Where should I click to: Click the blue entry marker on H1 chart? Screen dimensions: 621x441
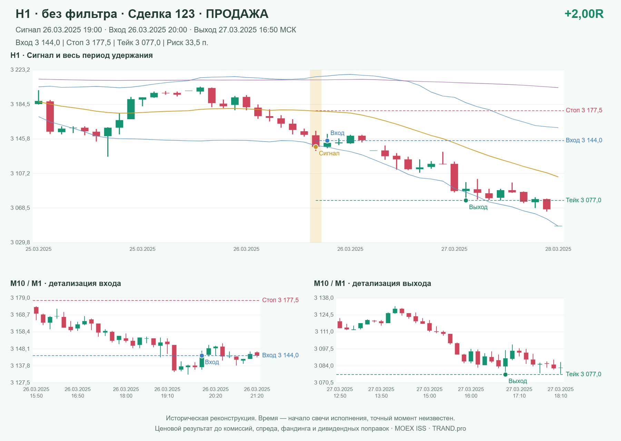[x=327, y=141]
